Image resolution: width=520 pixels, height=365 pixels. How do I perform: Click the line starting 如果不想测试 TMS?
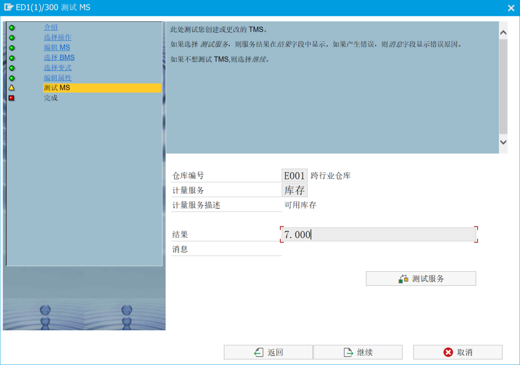[220, 59]
